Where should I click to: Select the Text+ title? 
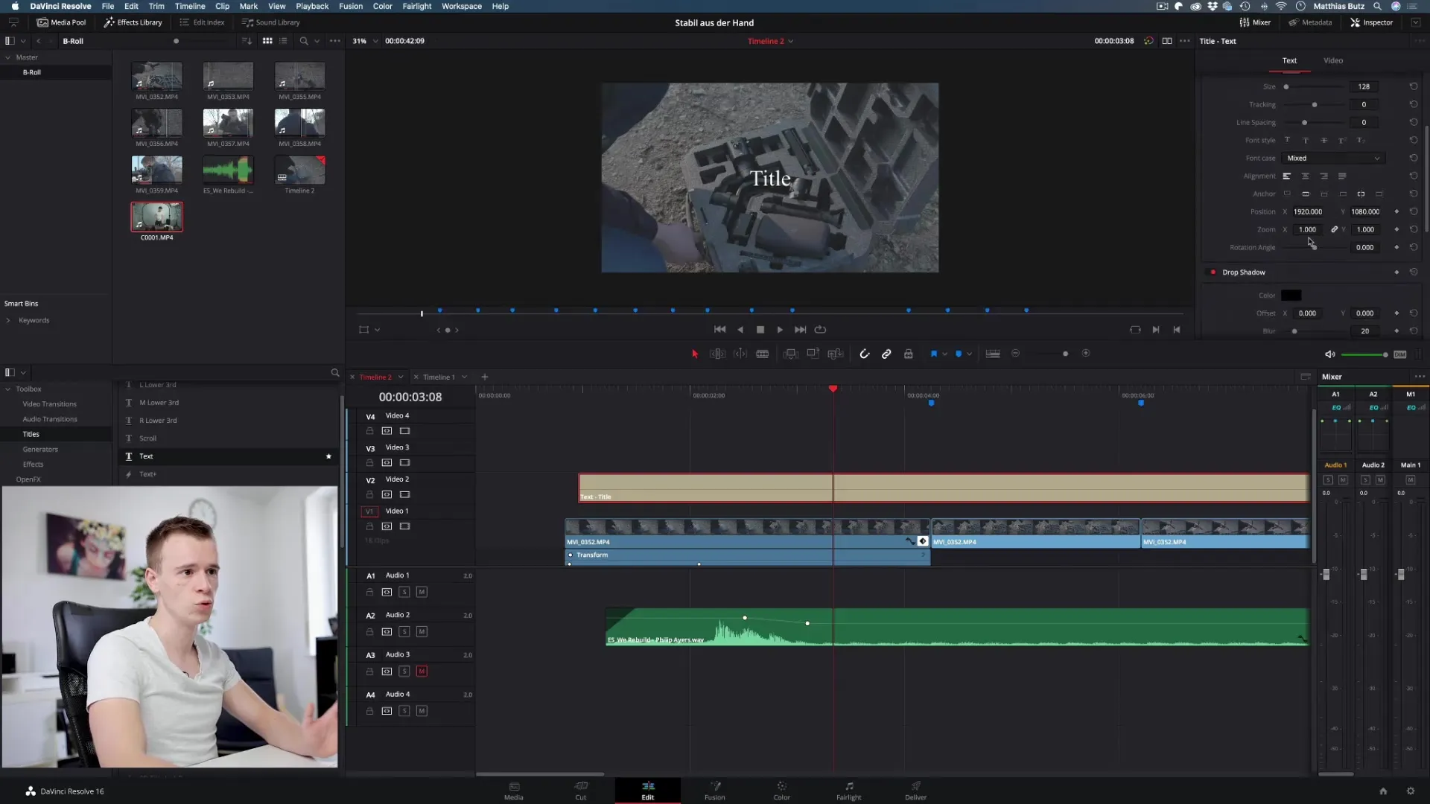(147, 474)
